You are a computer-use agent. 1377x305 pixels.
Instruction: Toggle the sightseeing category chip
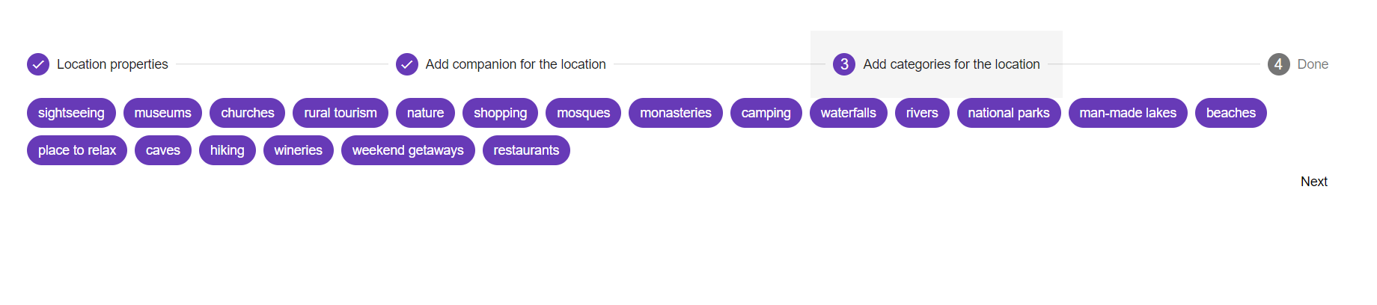pyautogui.click(x=71, y=113)
